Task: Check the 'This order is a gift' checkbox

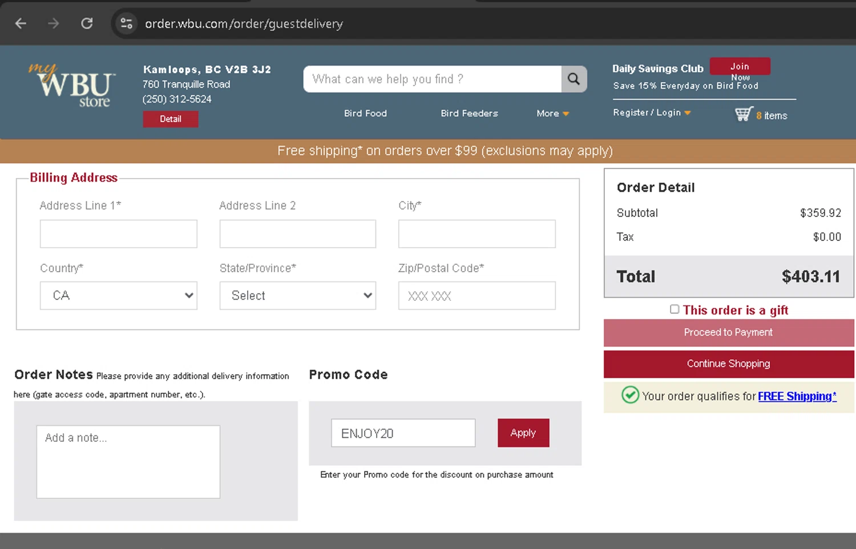Action: pyautogui.click(x=675, y=309)
